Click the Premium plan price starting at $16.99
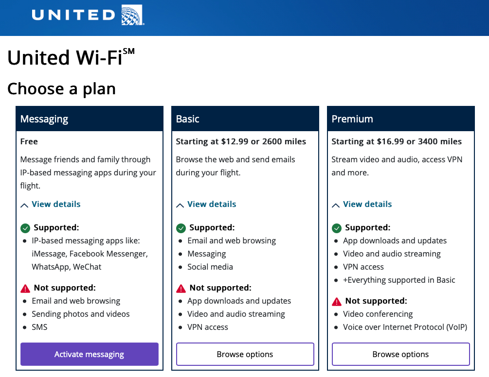489x377 pixels. [397, 142]
